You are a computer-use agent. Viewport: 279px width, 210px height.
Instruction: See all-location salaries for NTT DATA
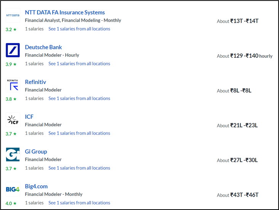coord(79,29)
